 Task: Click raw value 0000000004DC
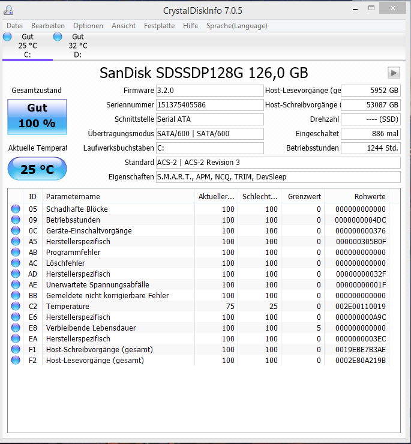click(x=360, y=220)
